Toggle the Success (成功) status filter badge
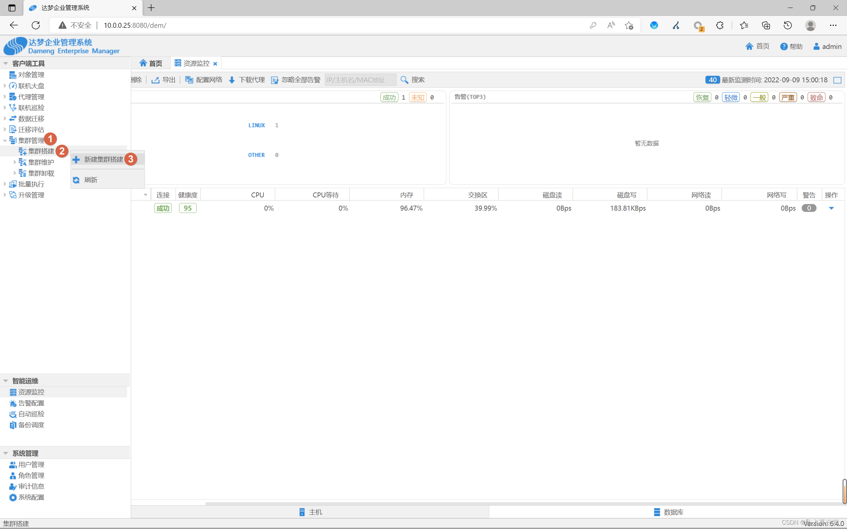 click(389, 98)
